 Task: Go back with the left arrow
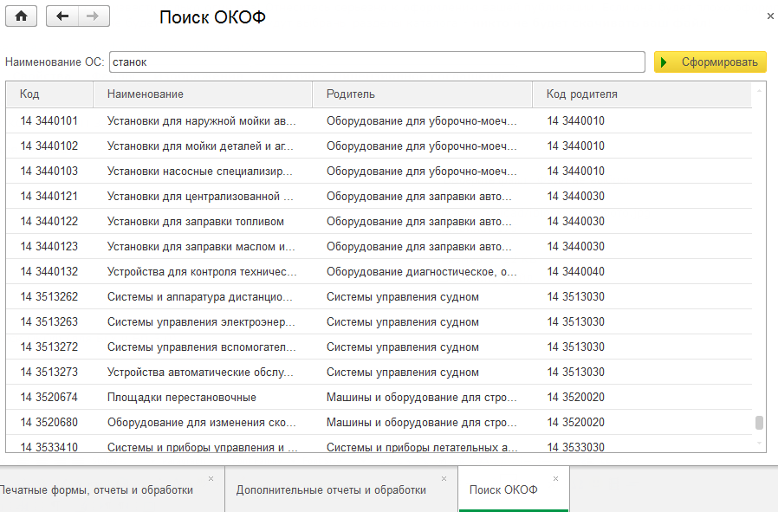pos(62,16)
